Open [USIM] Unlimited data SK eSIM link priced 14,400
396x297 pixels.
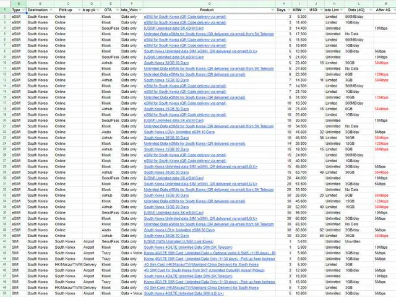point(174,28)
